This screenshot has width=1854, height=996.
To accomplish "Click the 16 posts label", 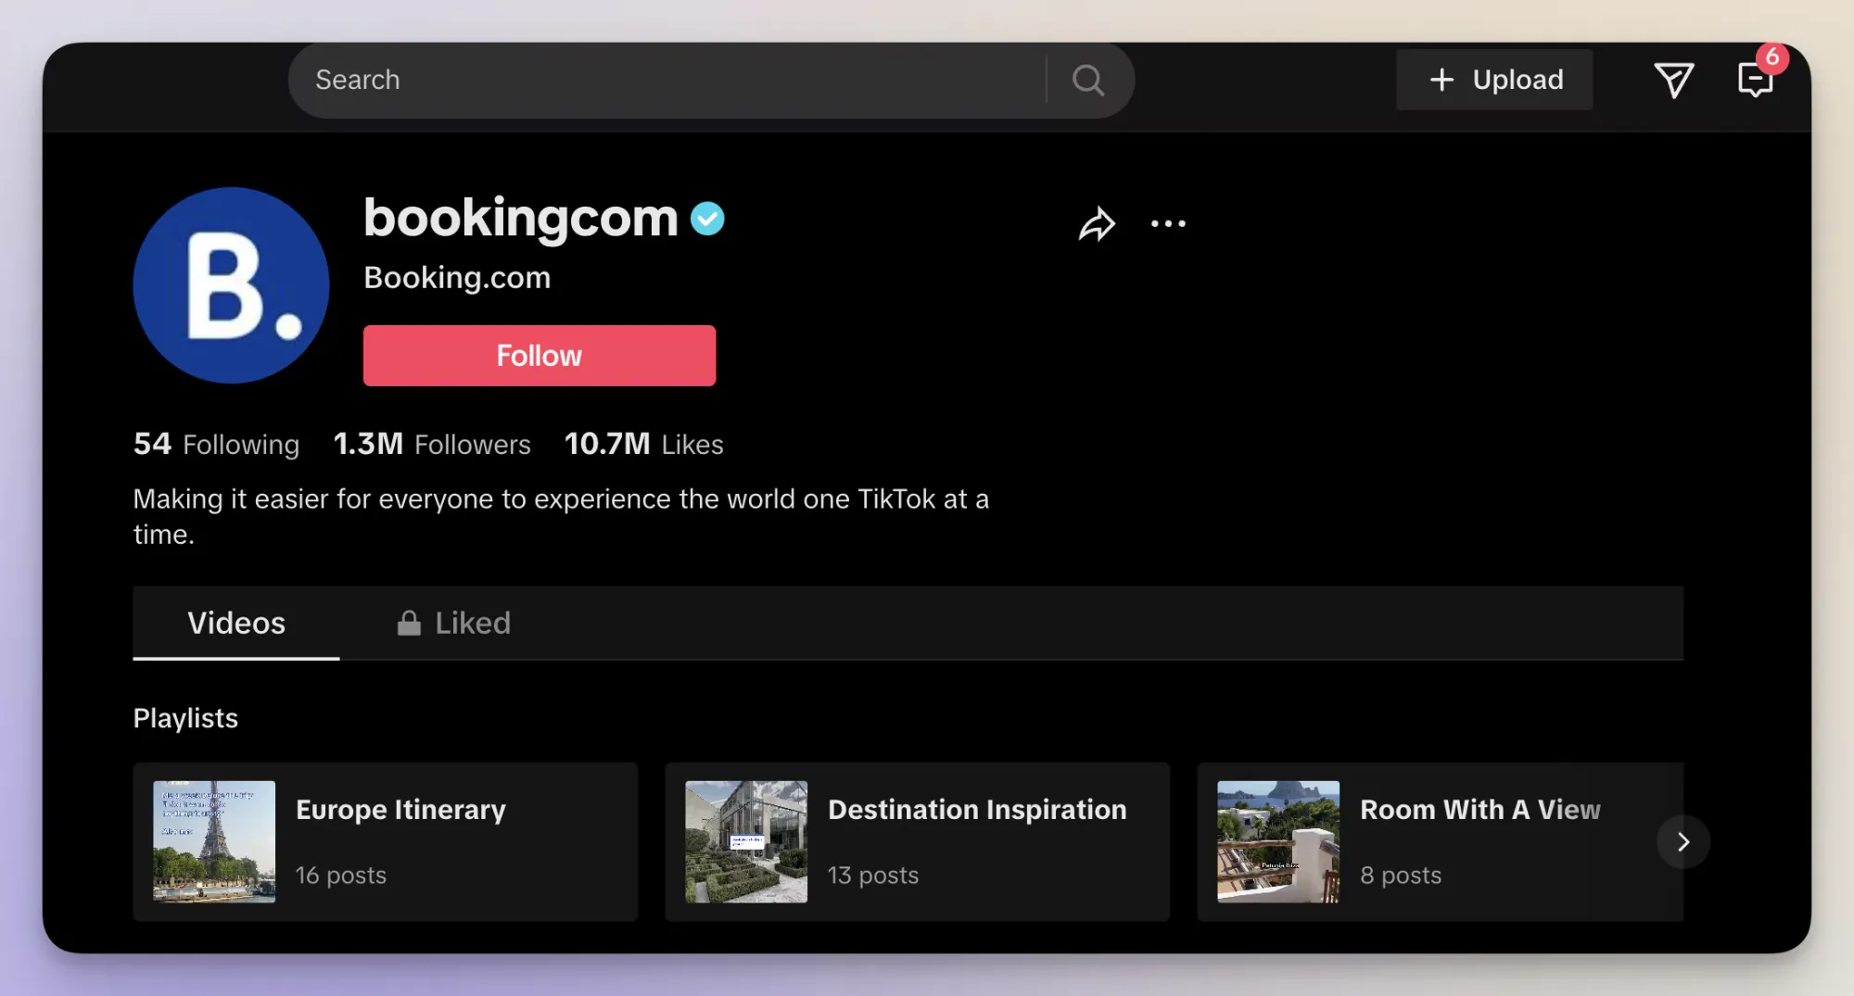I will 341,876.
